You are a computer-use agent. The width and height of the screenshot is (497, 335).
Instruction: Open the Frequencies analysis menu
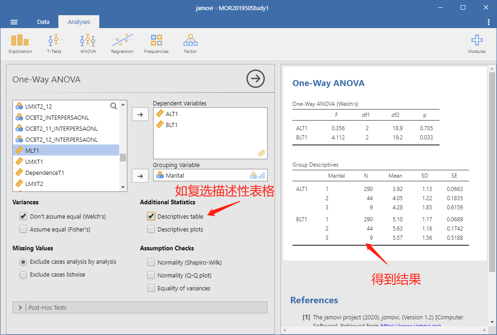coord(156,44)
